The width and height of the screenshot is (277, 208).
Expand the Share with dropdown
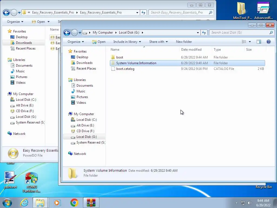click(x=158, y=42)
